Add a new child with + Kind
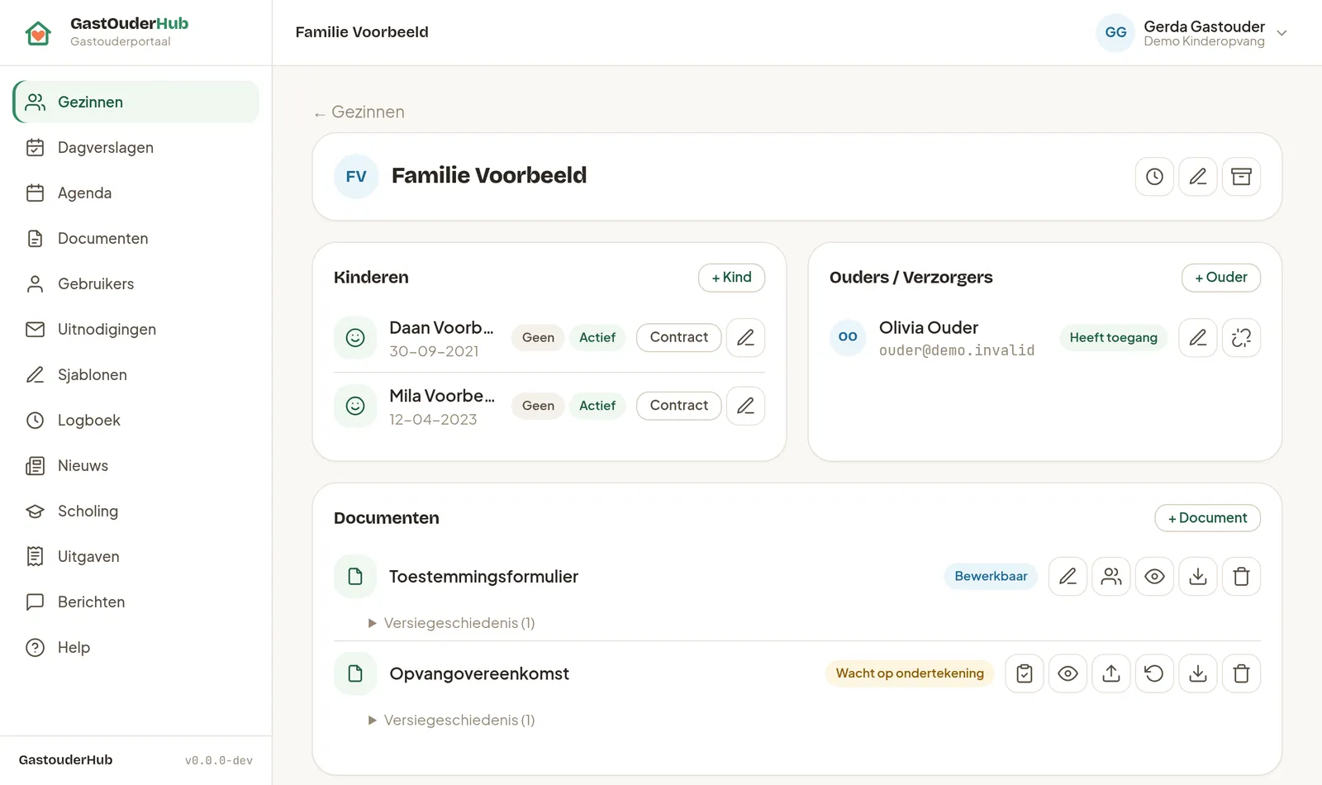The width and height of the screenshot is (1322, 785). (731, 278)
